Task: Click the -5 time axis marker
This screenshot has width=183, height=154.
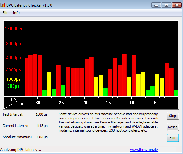Action: (x=154, y=103)
